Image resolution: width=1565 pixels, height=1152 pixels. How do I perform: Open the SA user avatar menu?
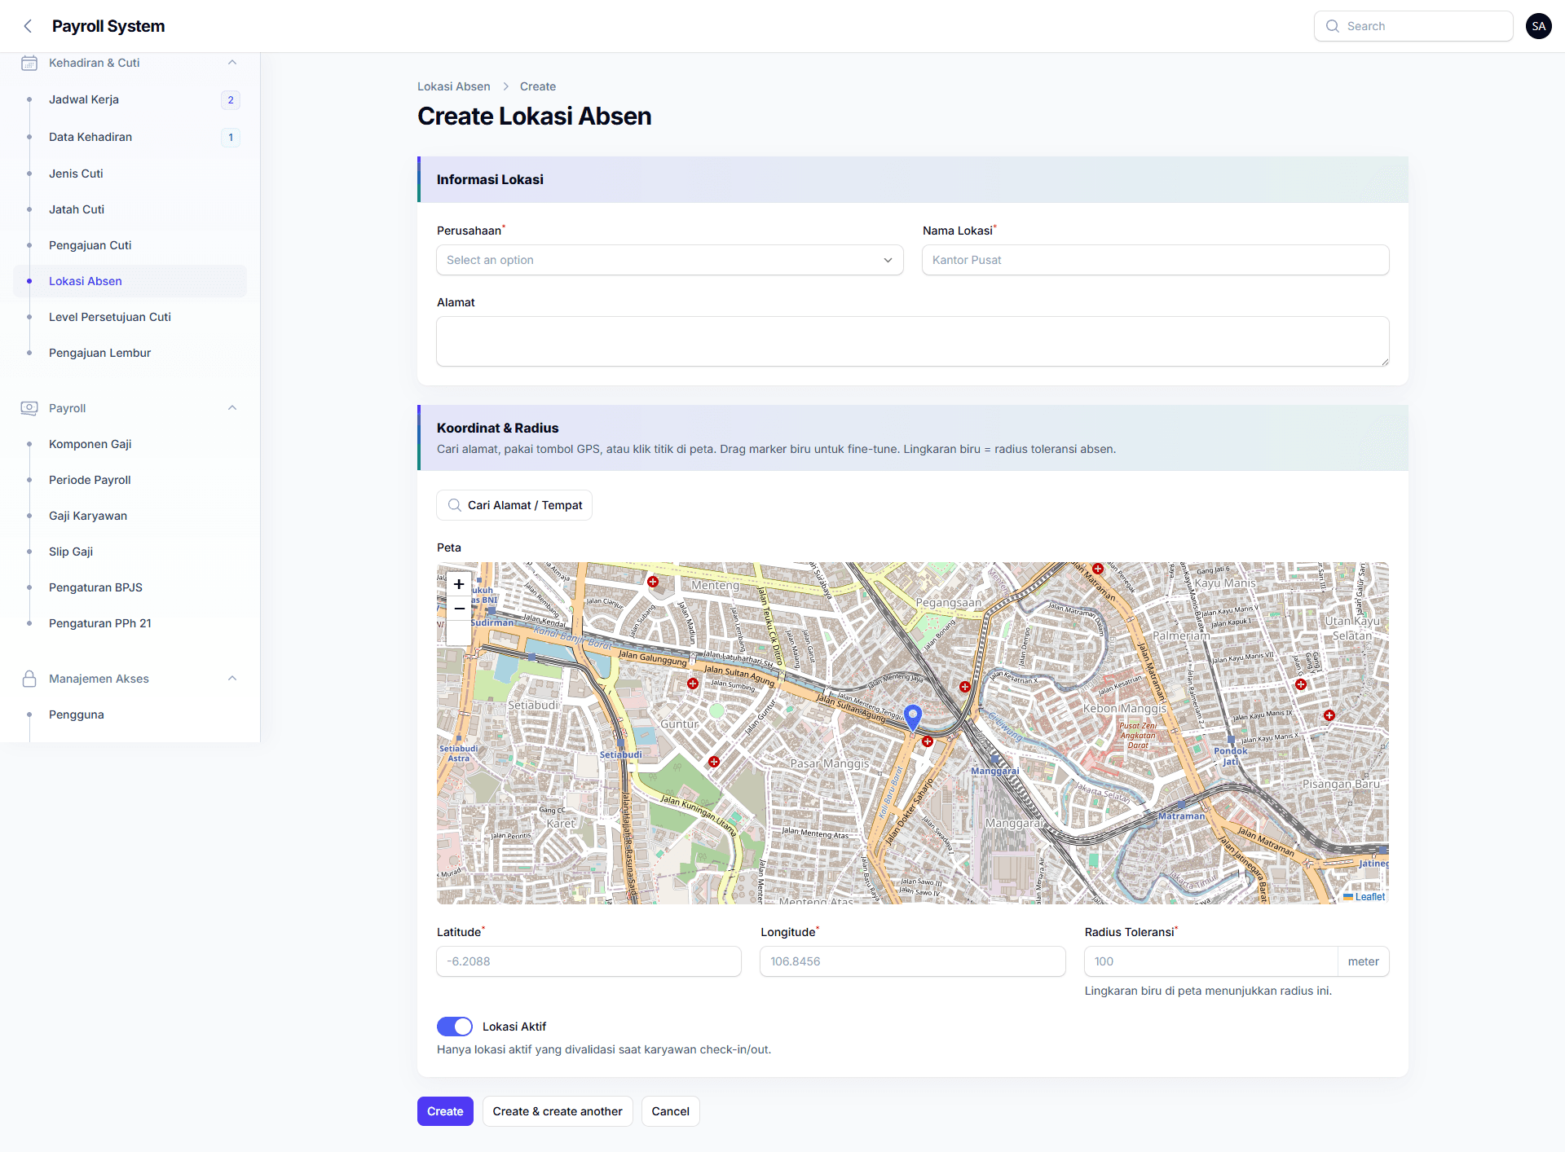pos(1538,26)
